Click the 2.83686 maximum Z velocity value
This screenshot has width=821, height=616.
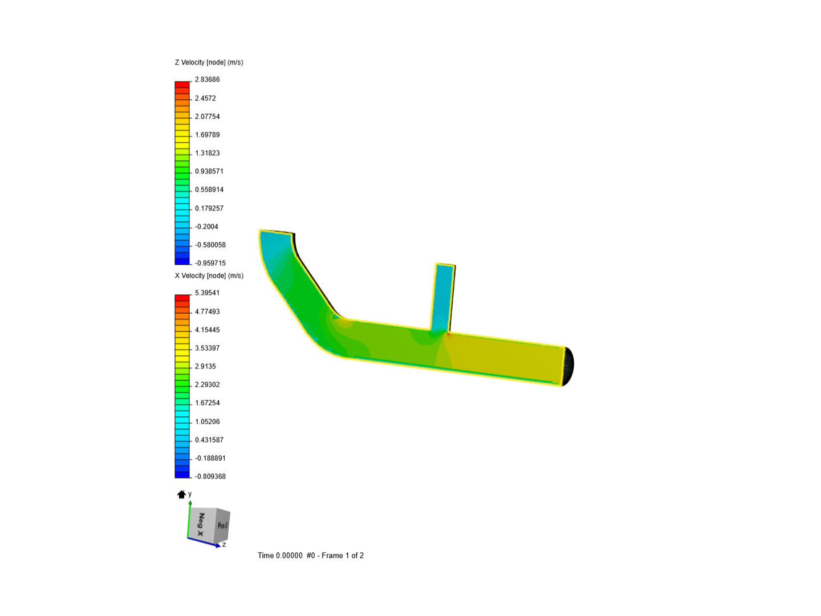click(x=207, y=79)
